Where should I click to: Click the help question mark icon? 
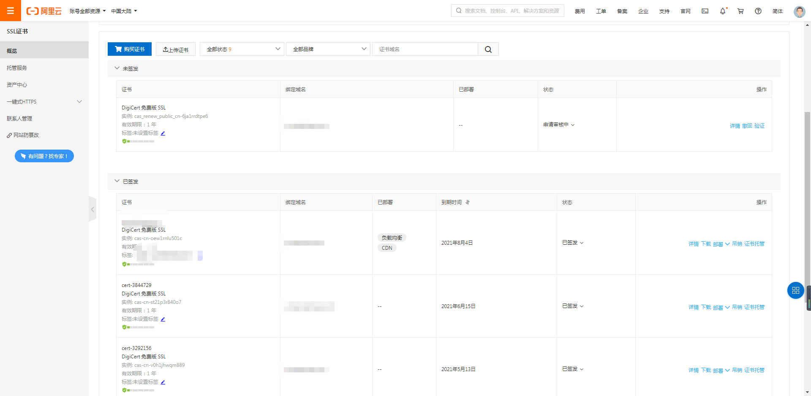tap(758, 11)
